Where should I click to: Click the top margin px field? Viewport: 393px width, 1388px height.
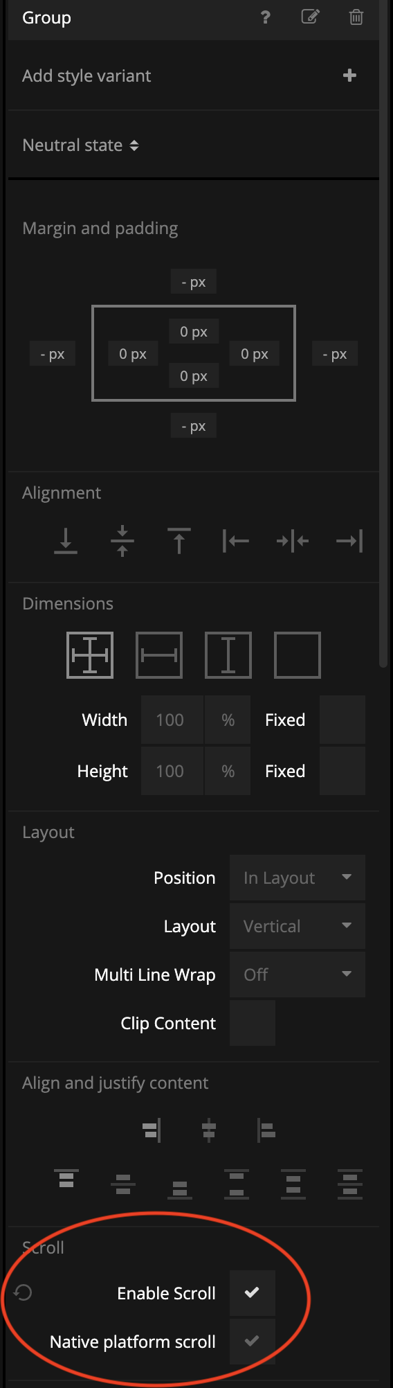[194, 282]
